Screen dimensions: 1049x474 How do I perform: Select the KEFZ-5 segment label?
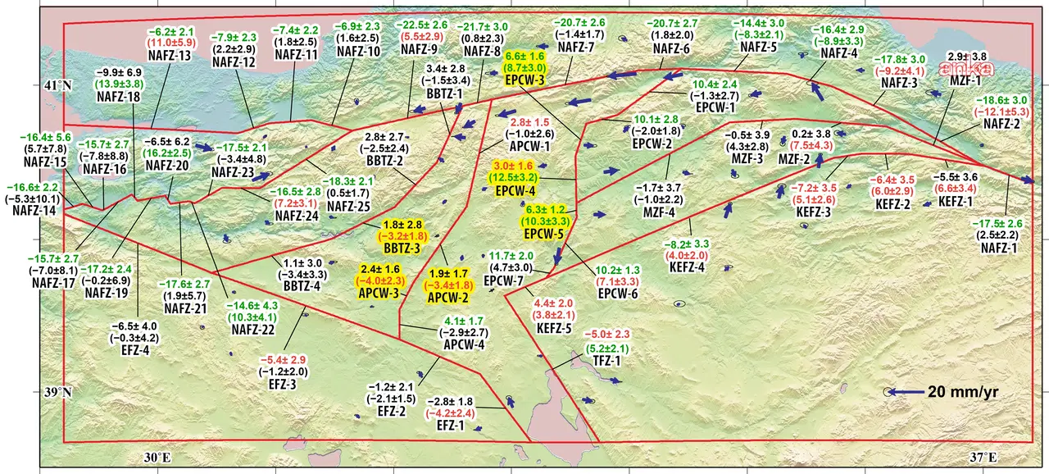[555, 327]
